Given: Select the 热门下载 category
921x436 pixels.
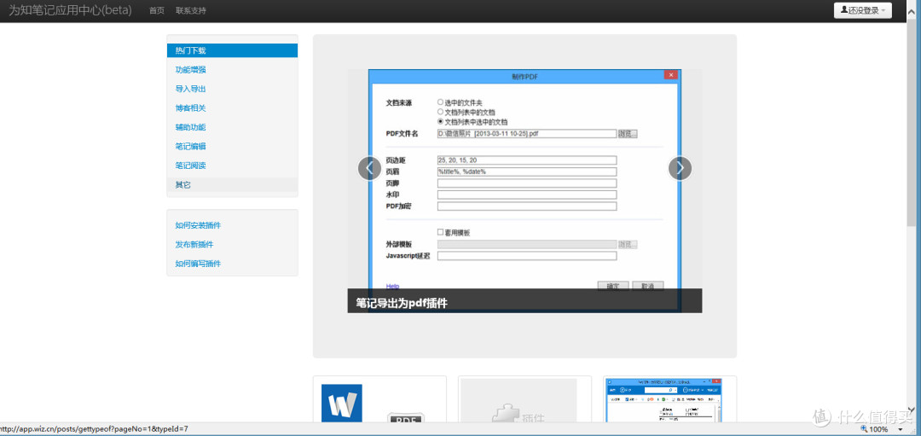Looking at the screenshot, I should (x=232, y=50).
